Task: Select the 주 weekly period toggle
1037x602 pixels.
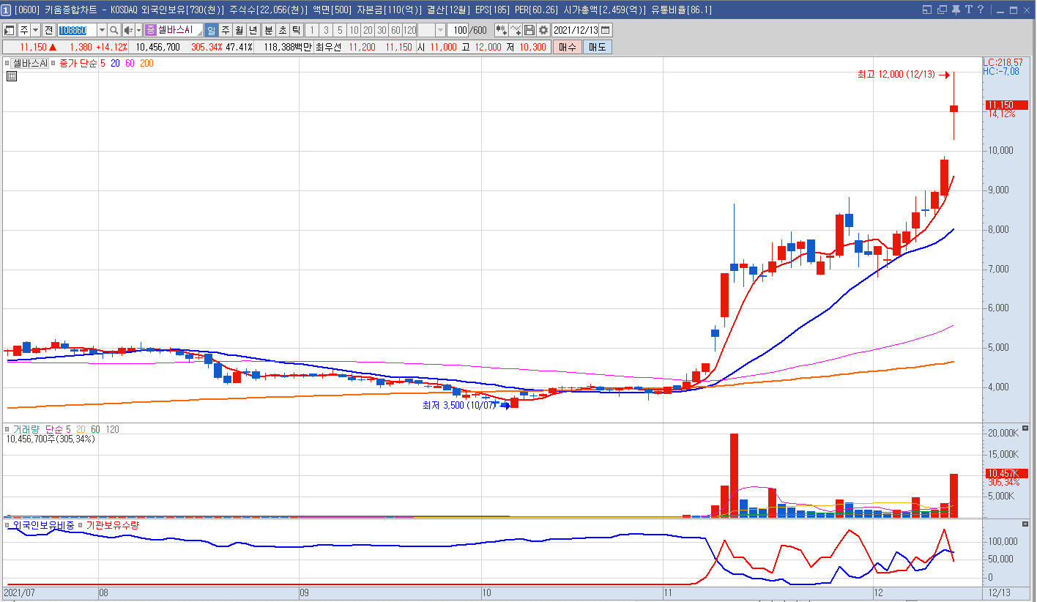Action: coord(225,30)
